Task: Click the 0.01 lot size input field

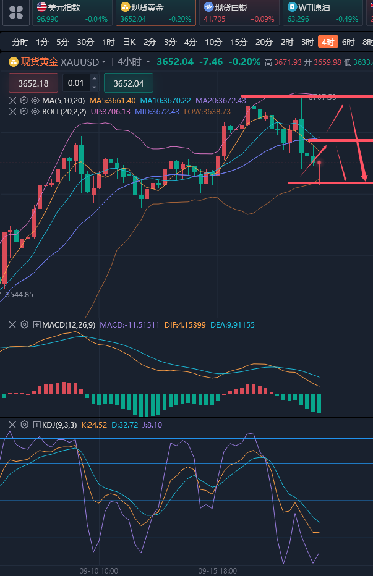Action: coord(76,83)
